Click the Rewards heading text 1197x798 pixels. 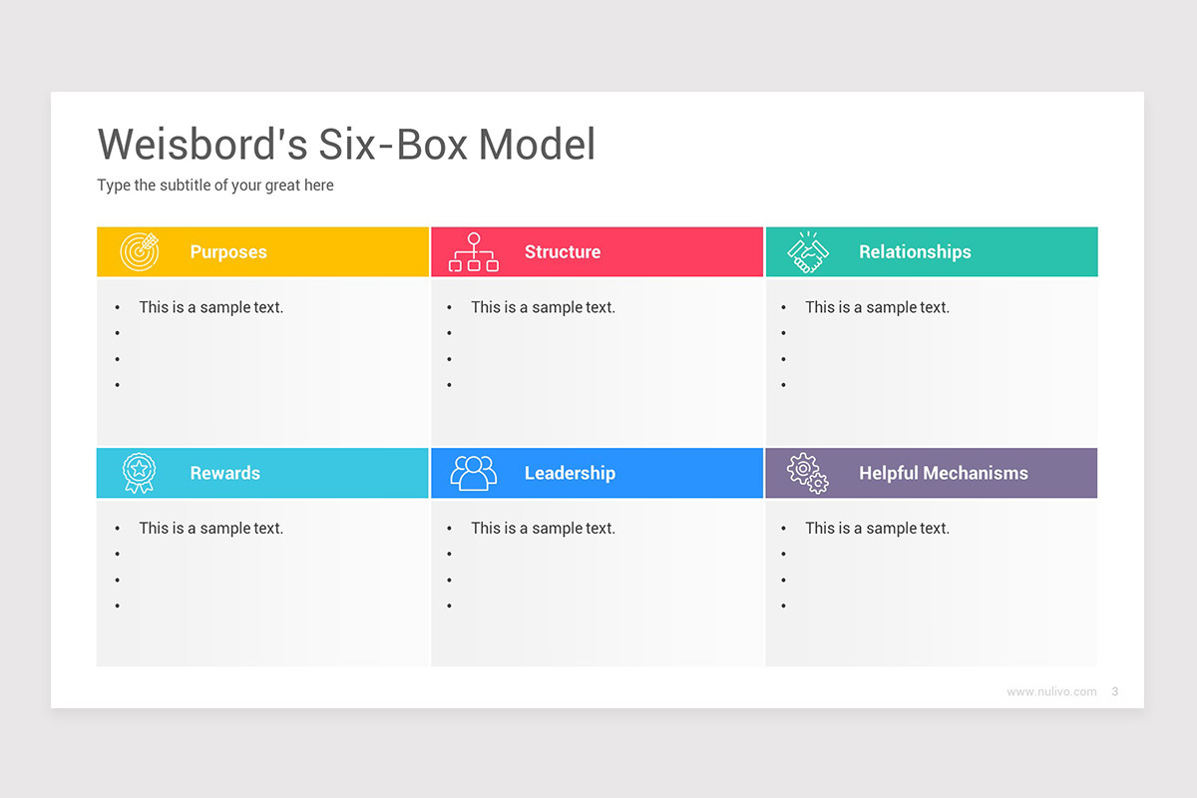tap(225, 474)
